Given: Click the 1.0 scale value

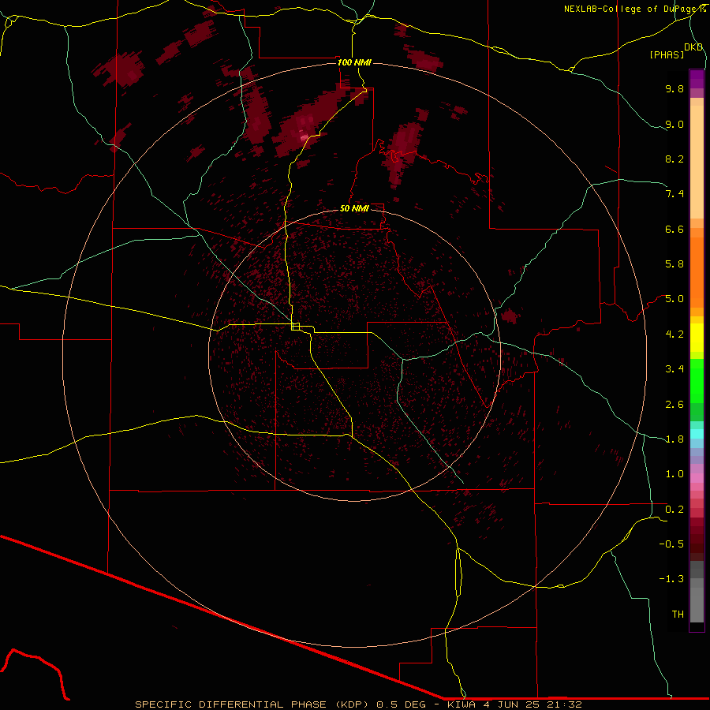Looking at the screenshot, I should (x=674, y=473).
